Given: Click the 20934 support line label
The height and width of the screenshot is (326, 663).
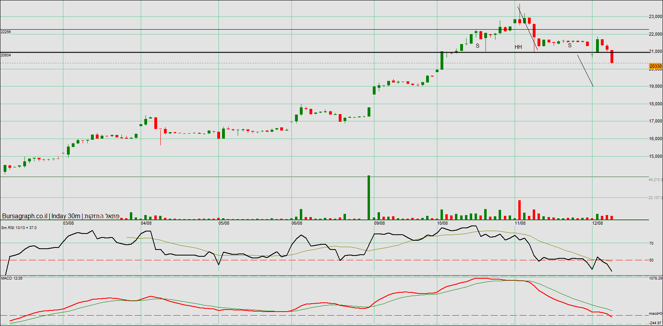Looking at the screenshot, I should click(x=6, y=55).
